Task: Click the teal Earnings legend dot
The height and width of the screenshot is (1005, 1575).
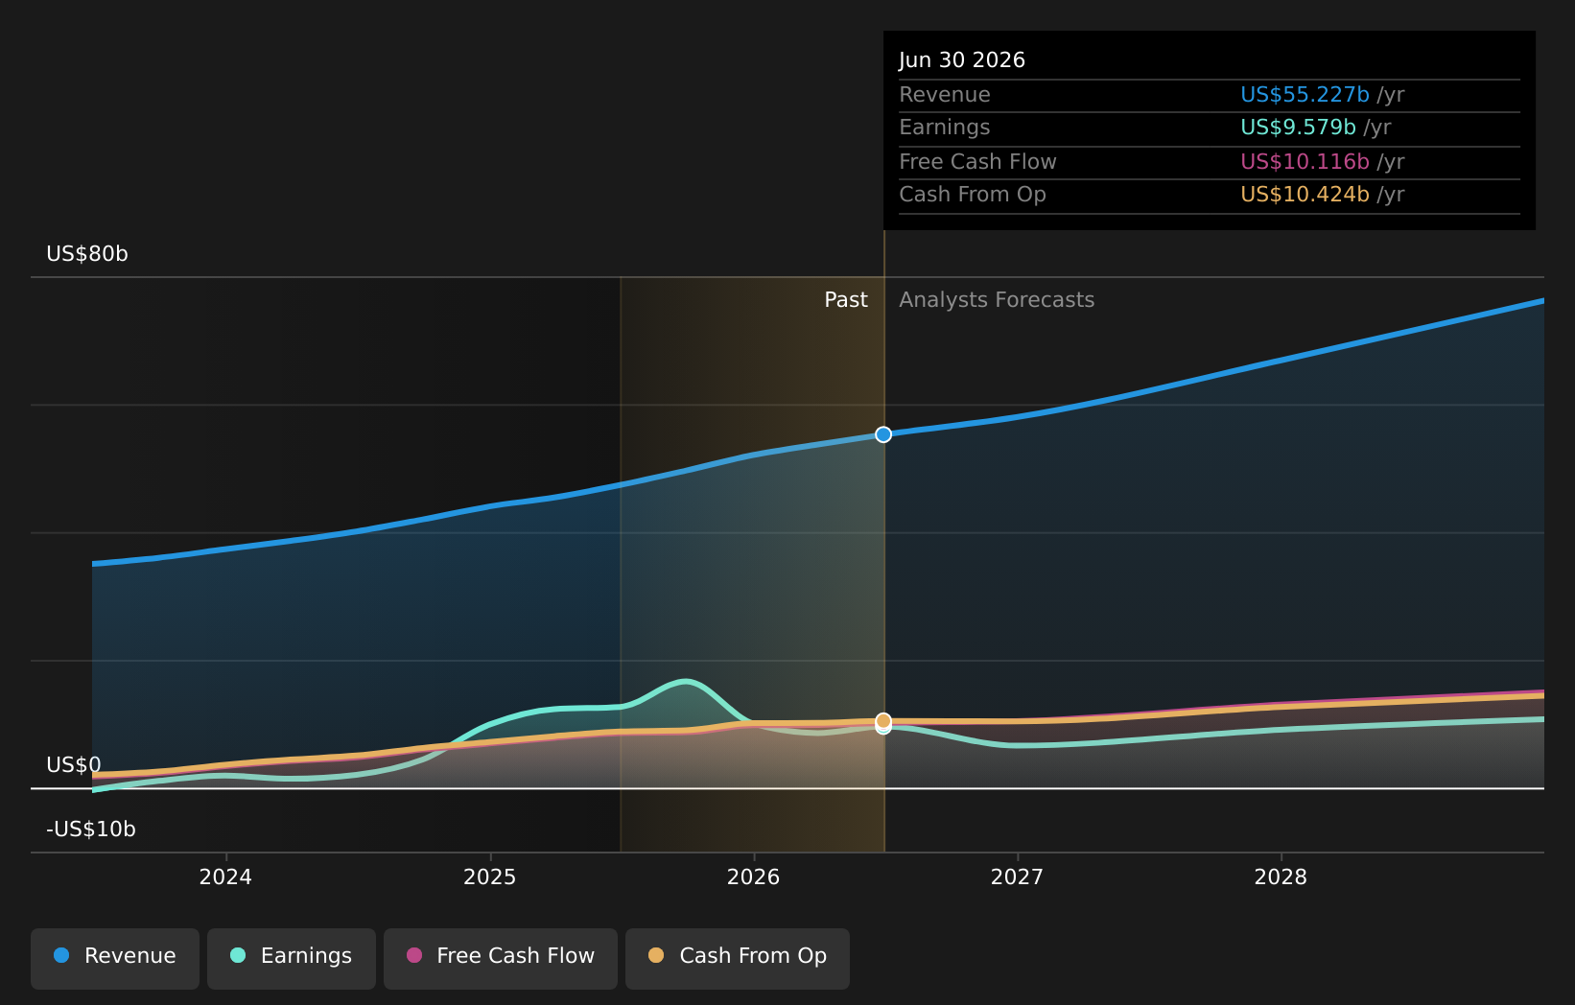Action: pos(238,955)
